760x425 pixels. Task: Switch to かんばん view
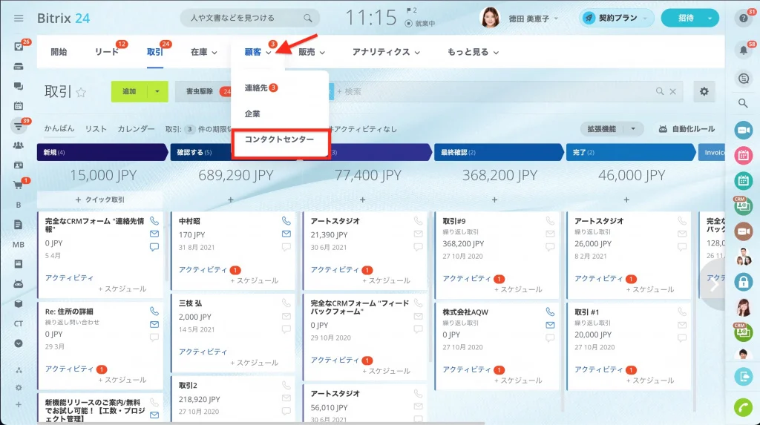[59, 128]
